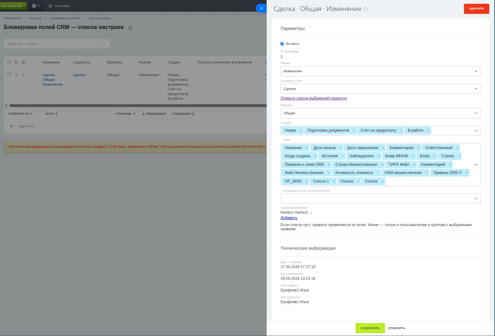Viewport: 495px width, 336px height.
Task: Star the 'Блокировка полей CRM' page title
Action: tap(130, 27)
